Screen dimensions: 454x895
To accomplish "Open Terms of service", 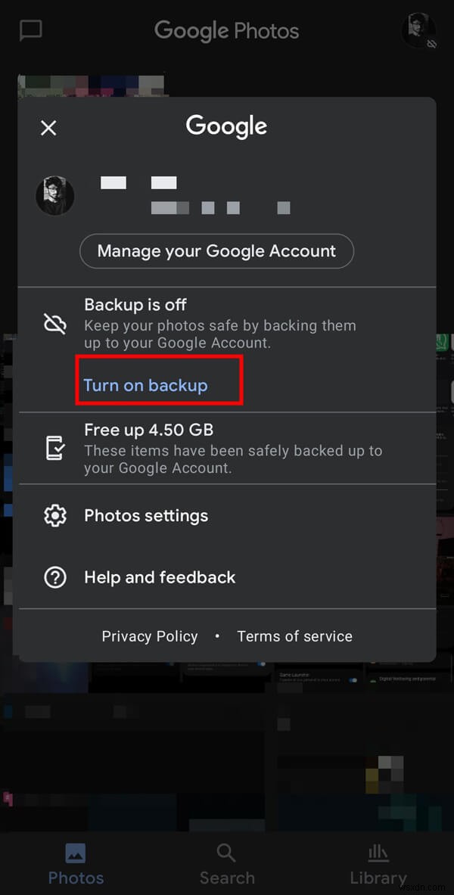I will 294,636.
